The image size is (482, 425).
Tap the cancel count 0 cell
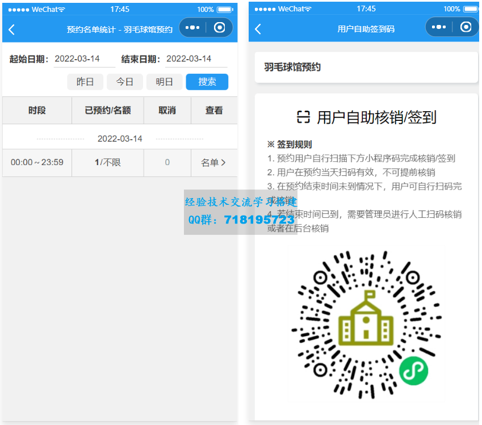pos(167,162)
